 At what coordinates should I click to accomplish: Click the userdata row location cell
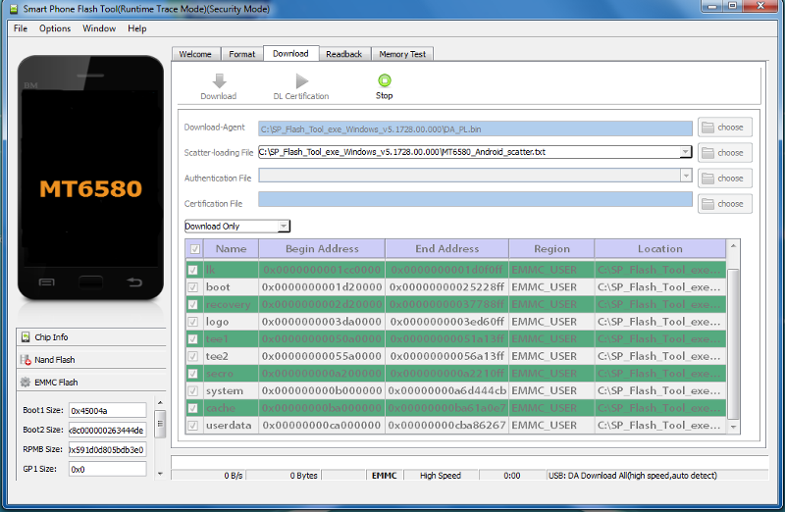659,426
